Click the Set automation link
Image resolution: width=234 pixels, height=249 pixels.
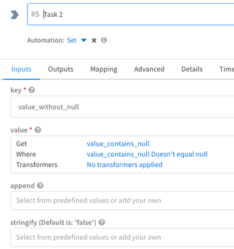[x=72, y=40]
